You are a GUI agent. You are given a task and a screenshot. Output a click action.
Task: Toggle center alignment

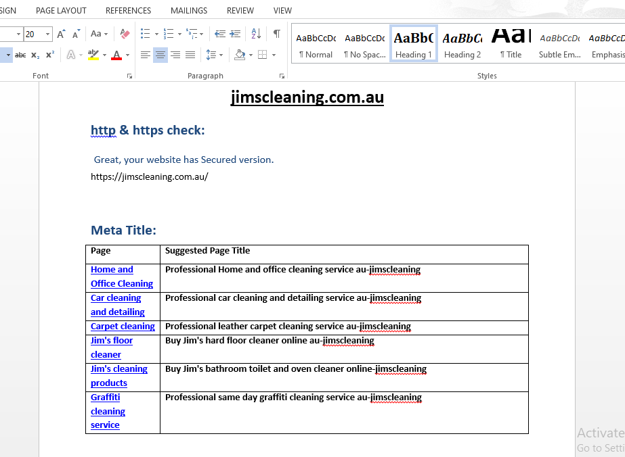coord(160,55)
